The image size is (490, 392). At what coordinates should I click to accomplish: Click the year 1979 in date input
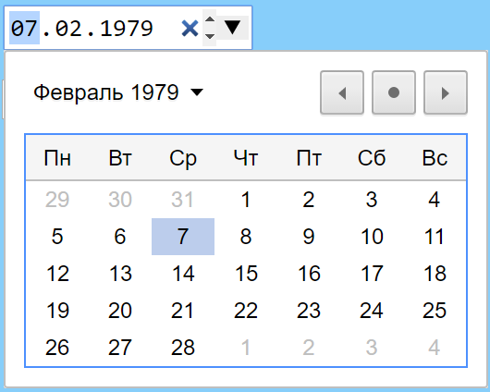pos(127,28)
